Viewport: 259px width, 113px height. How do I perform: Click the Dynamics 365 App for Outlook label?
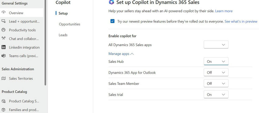[x=132, y=73]
